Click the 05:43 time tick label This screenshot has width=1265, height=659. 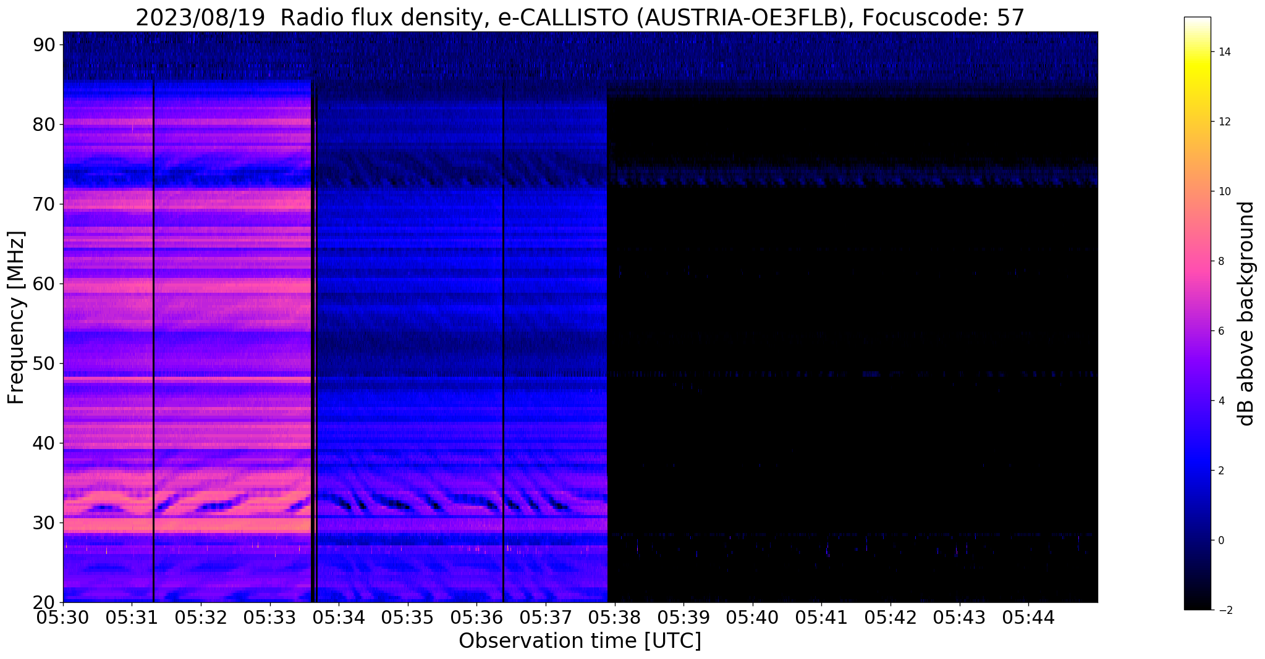pos(960,618)
